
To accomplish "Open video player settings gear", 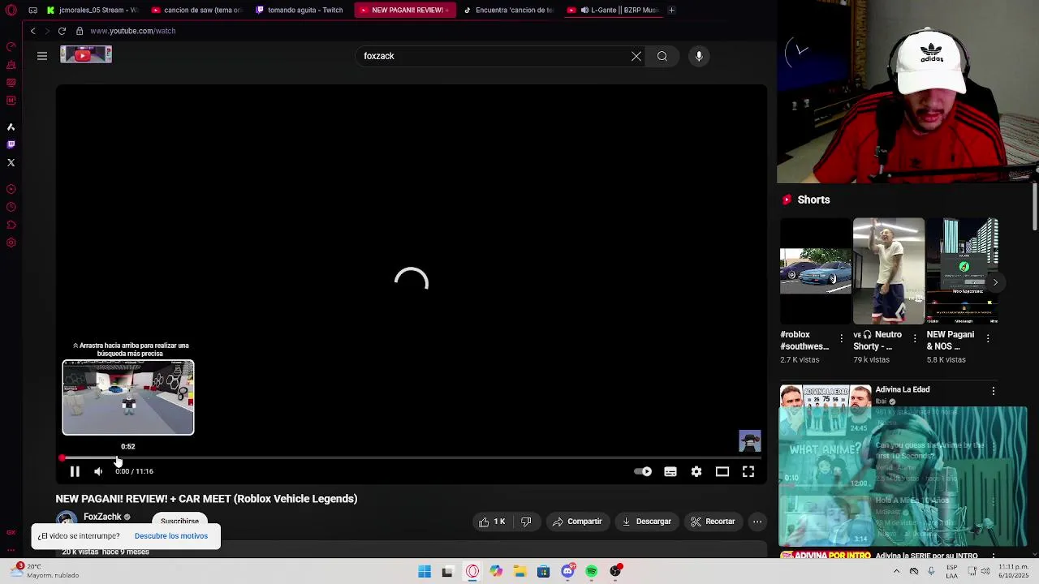I will click(696, 471).
